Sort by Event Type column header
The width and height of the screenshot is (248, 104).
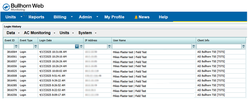[x=28, y=40]
